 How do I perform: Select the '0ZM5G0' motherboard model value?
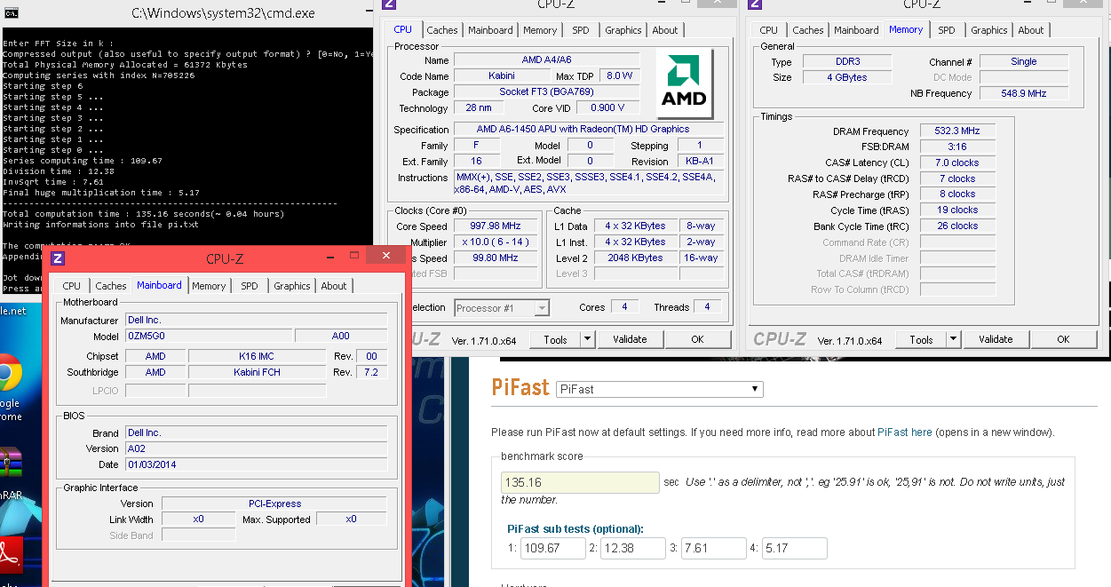pos(209,337)
